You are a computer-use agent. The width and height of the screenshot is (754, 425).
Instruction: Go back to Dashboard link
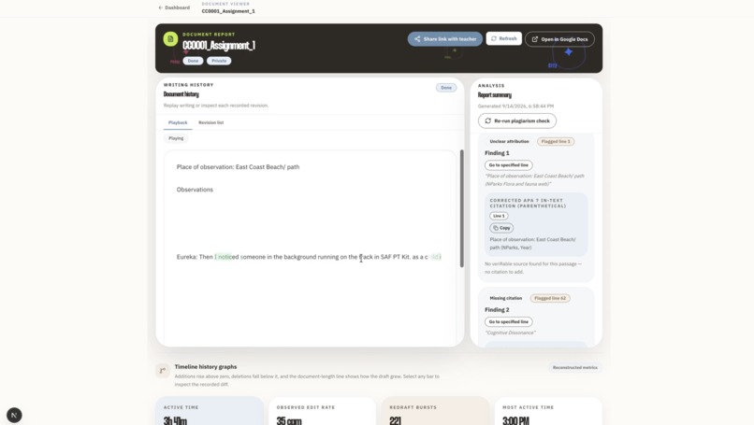(x=174, y=7)
